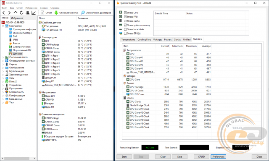Expand the Программы tree node
Image resolution: width=269 pixels, height=161 pixels.
point(3,88)
